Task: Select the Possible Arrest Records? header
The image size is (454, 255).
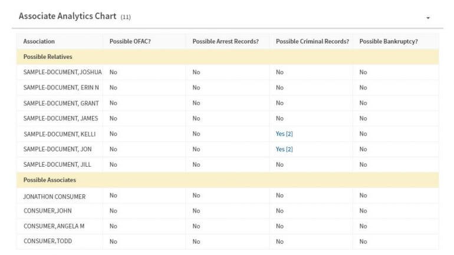Action: (226, 41)
